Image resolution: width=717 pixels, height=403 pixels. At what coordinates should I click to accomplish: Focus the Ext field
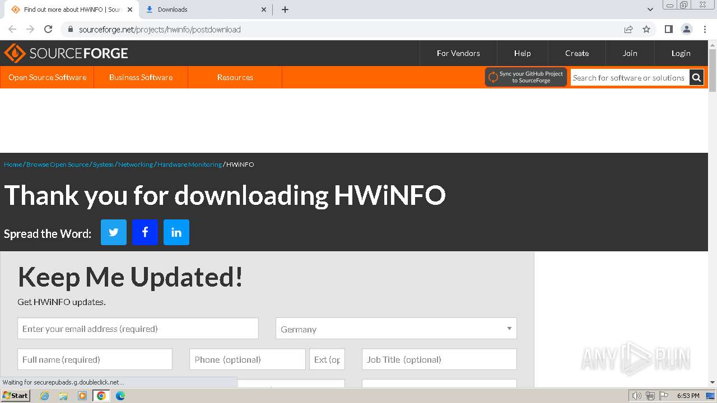click(x=327, y=359)
